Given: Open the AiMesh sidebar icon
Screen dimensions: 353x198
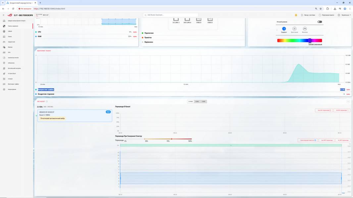Looking at the screenshot, I should click(4, 31).
